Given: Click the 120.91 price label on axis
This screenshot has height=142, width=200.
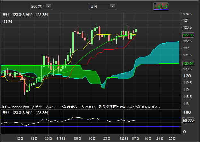Looking at the screenshot, I should point(188,64).
